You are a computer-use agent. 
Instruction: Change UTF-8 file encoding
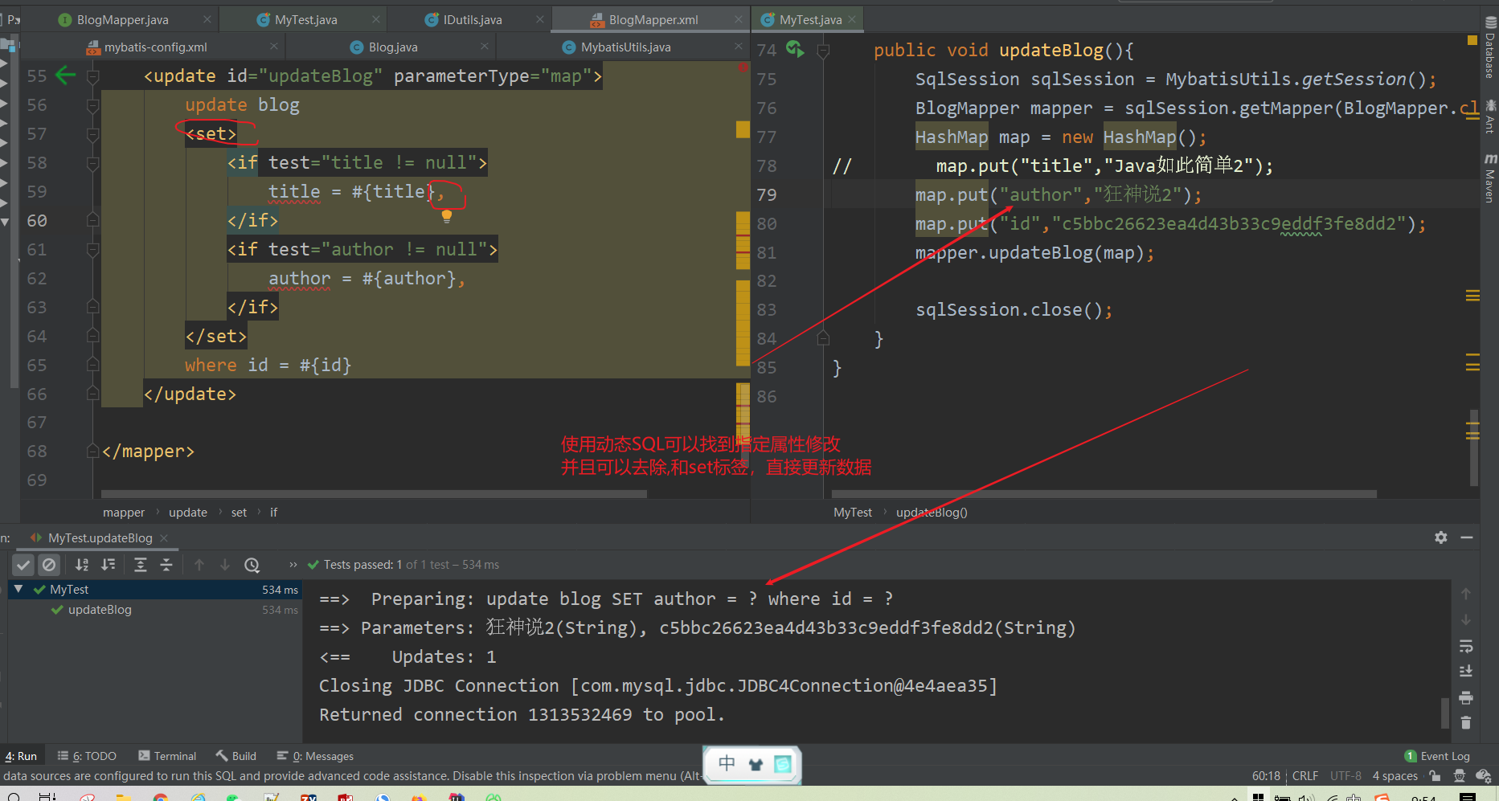1345,776
